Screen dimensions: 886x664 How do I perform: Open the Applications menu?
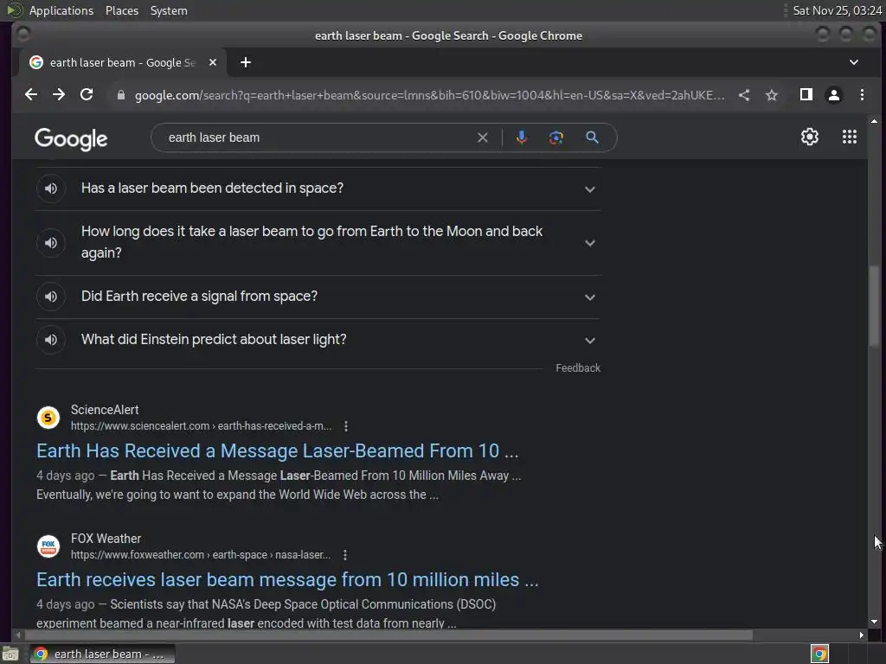(x=61, y=10)
